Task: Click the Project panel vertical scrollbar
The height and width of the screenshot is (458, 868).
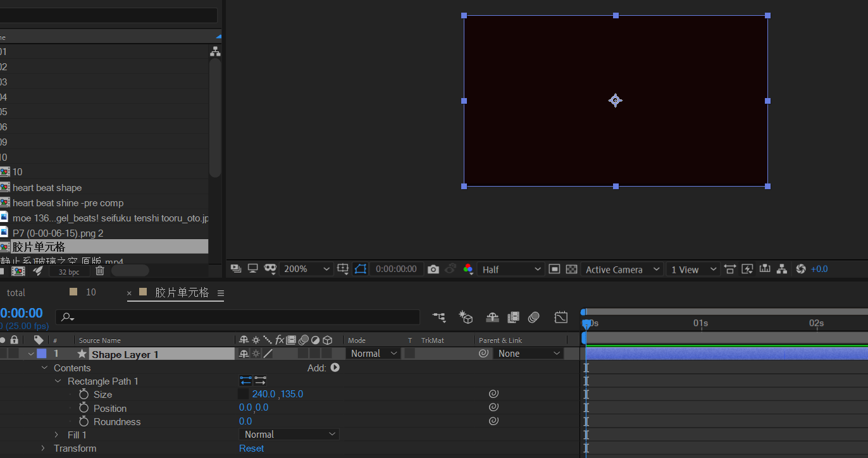Action: 215,118
